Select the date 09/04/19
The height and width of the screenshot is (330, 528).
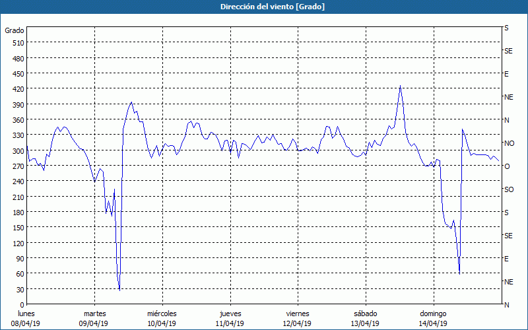tap(94, 323)
